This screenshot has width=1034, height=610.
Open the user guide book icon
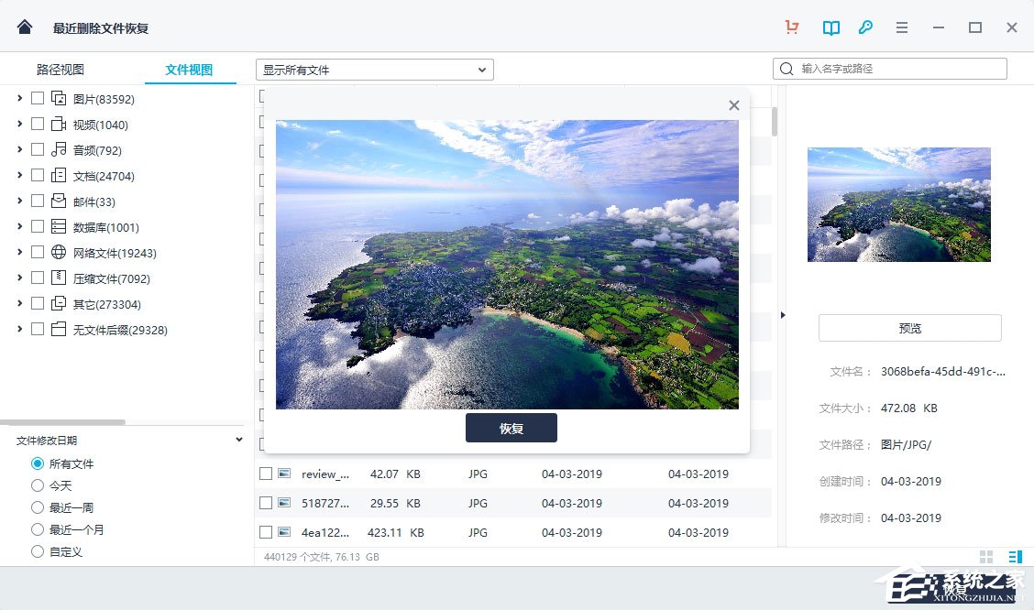click(830, 27)
